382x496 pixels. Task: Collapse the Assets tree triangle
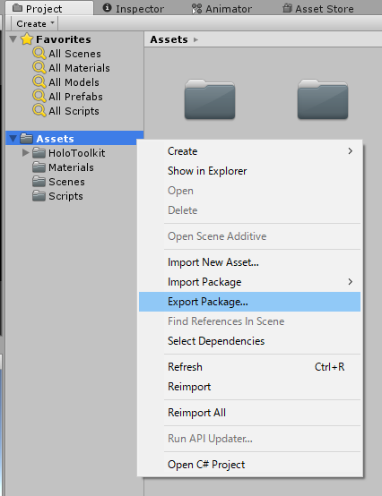(13, 139)
